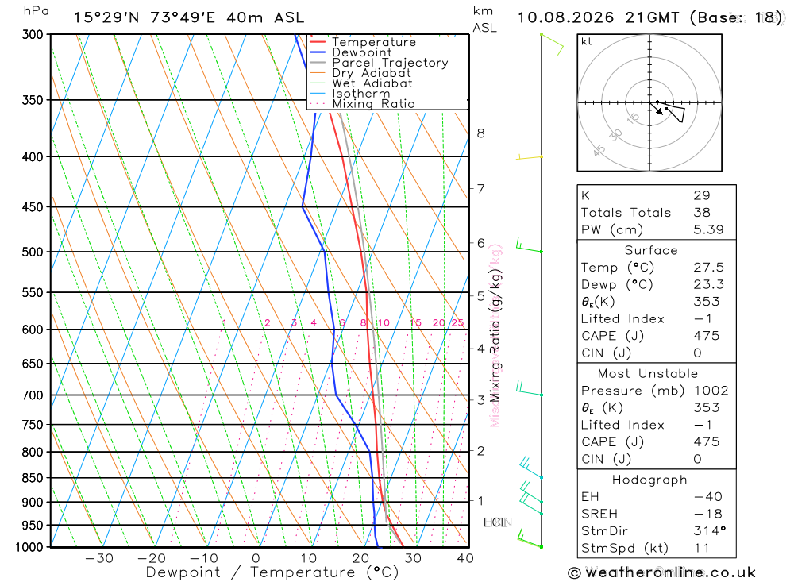Click the Dry Adiabat legend entry

[371, 73]
